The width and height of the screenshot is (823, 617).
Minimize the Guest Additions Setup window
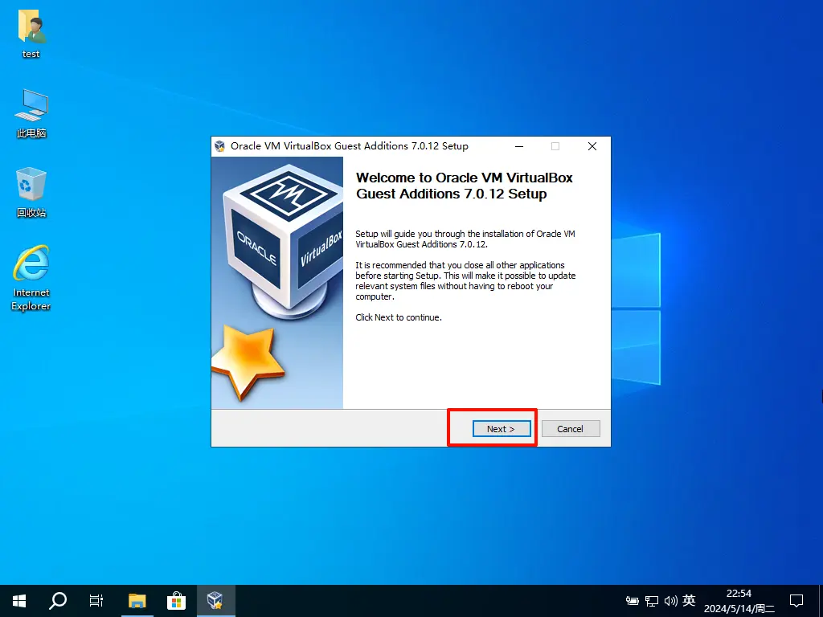point(519,146)
